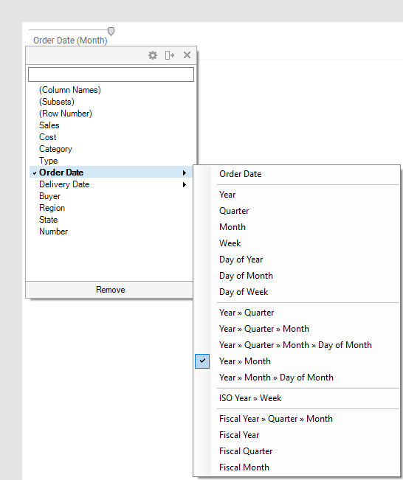Screen dimensions: 403x480
Task: Select the (Row Number) entry
Action: coord(65,114)
